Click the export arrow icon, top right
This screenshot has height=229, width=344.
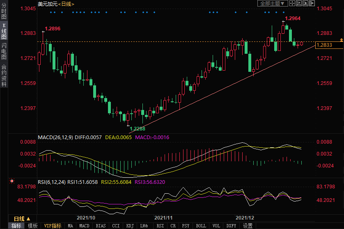pos(312,3)
